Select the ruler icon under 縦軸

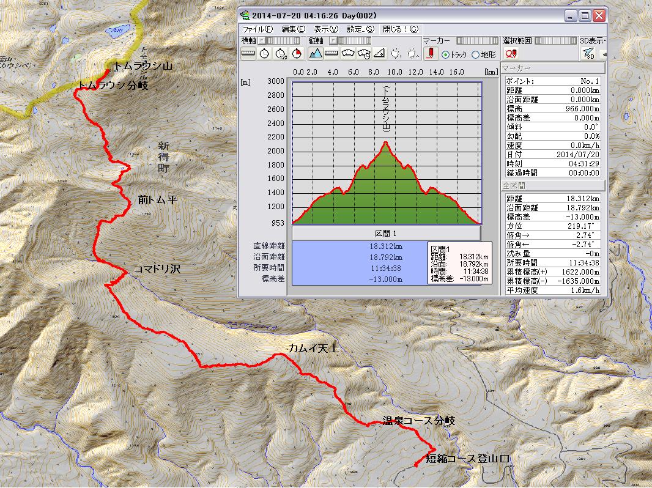point(332,54)
